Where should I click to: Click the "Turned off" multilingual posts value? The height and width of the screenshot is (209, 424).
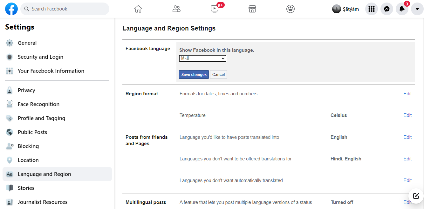(342, 202)
